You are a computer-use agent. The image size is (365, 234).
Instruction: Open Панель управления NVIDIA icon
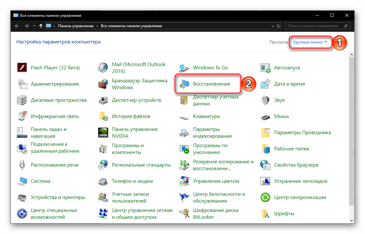pos(103,133)
